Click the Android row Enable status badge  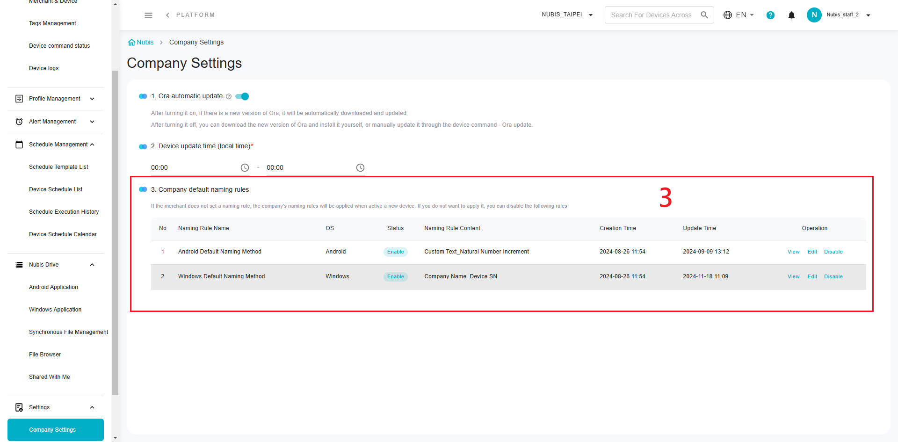[x=395, y=252]
